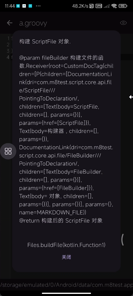Click the 构建 ScriptFile 对象 heading text
Screen dimensions: 133x296
coord(45,42)
